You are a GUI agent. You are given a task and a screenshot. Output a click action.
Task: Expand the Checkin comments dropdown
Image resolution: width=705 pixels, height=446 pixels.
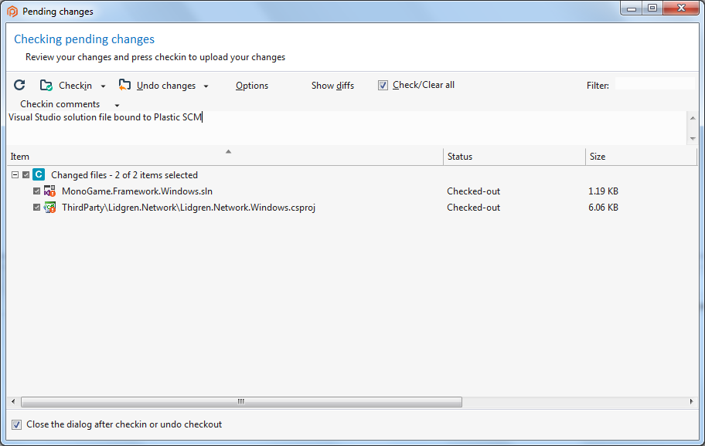pos(117,106)
